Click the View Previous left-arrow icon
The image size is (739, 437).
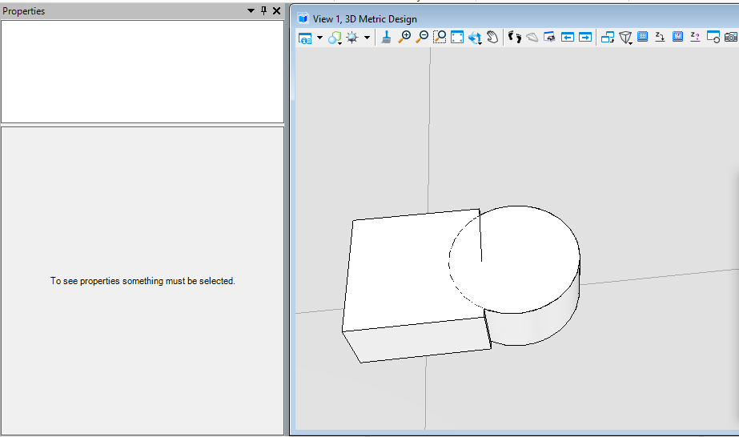pos(568,37)
